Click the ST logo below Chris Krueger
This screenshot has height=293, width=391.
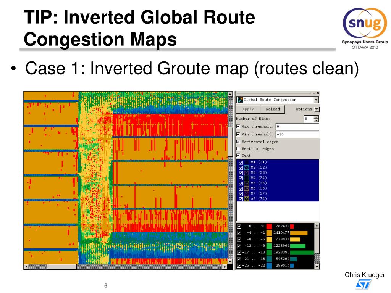pyautogui.click(x=364, y=284)
